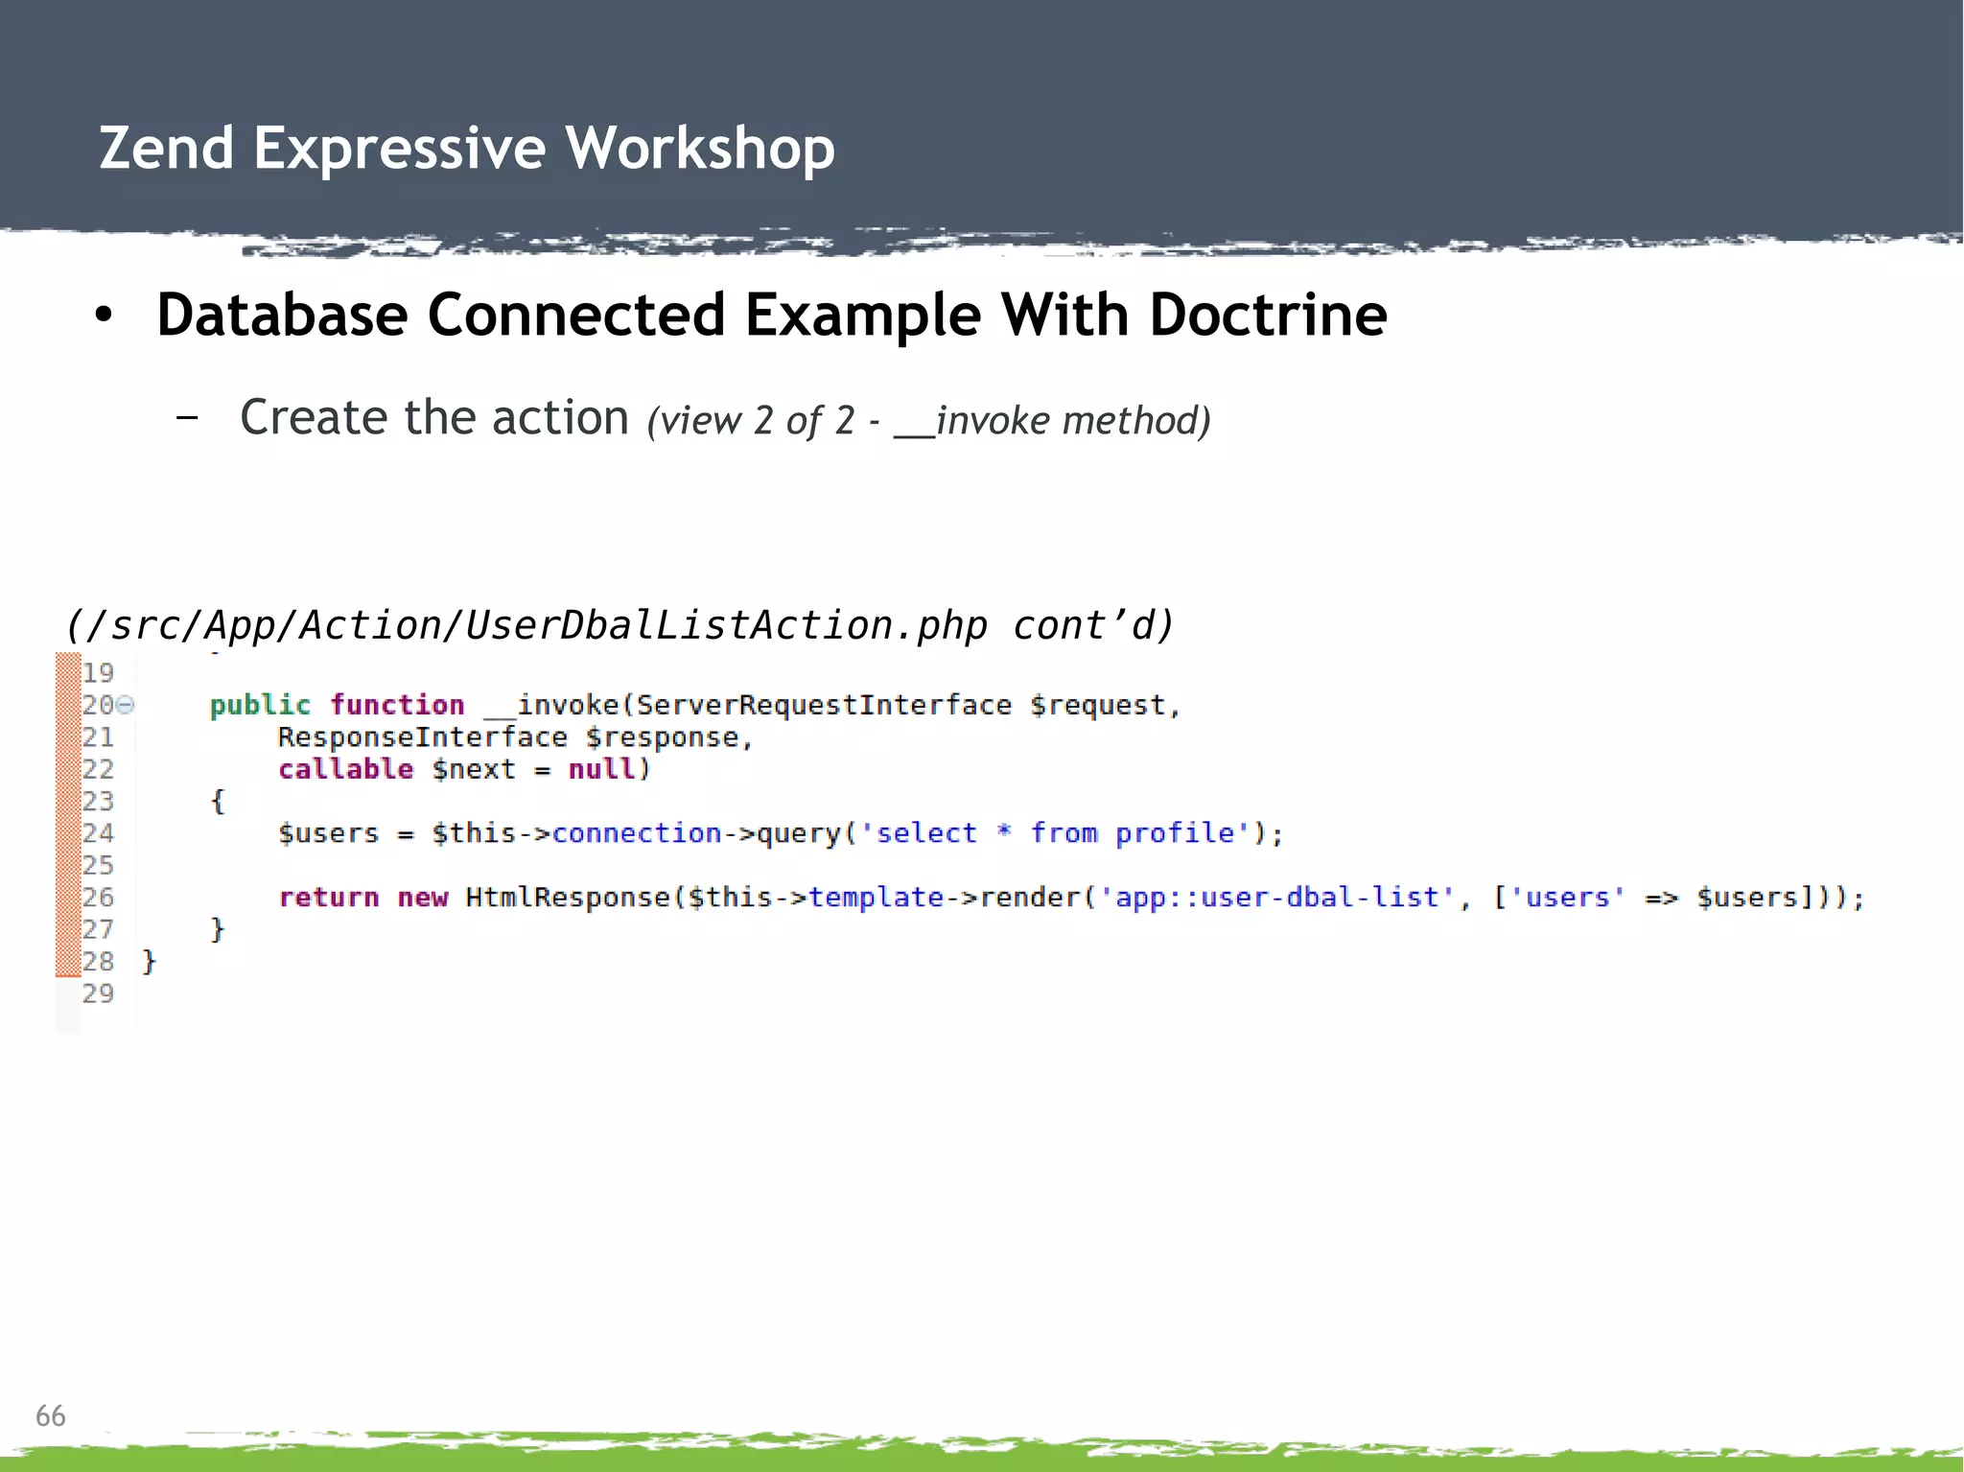Click 'HtmlResponse' class name on line 26
The width and height of the screenshot is (1964, 1472).
pyautogui.click(x=568, y=898)
